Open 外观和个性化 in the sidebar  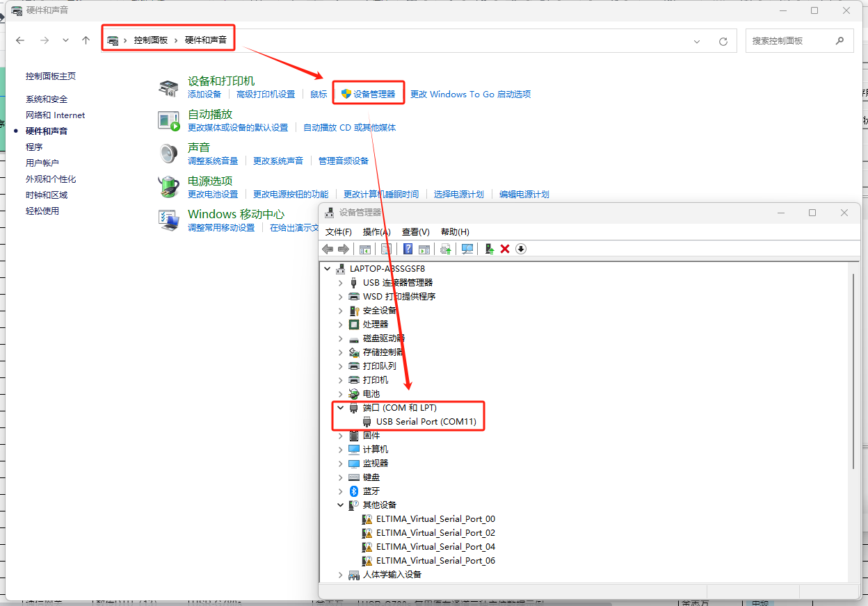point(51,179)
